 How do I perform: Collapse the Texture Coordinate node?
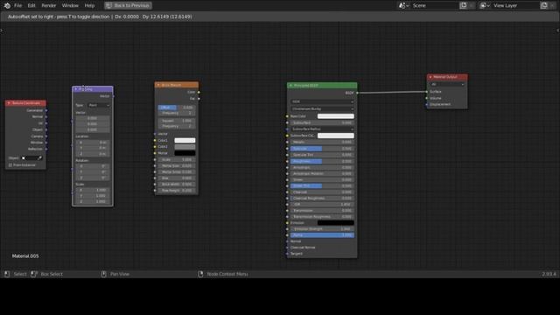[9, 103]
